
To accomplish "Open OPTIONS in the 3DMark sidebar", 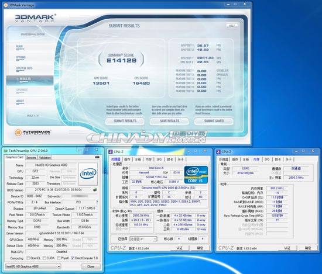I will tap(20, 57).
